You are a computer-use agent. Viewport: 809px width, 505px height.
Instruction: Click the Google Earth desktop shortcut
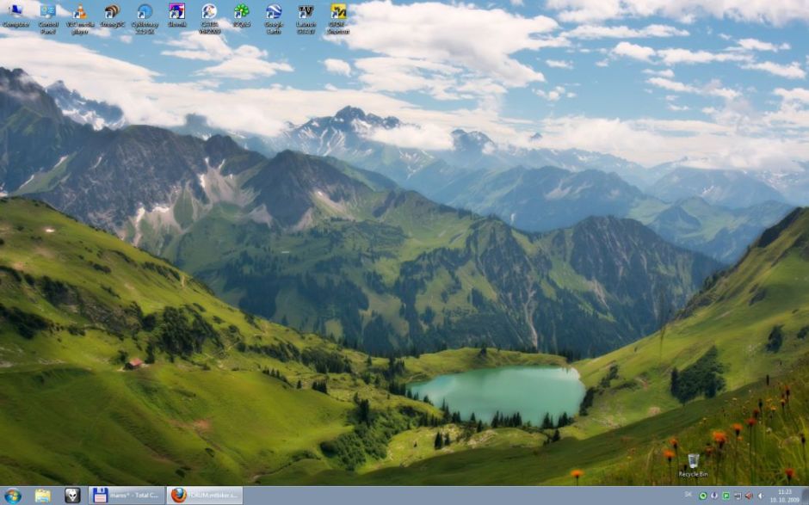point(274,14)
